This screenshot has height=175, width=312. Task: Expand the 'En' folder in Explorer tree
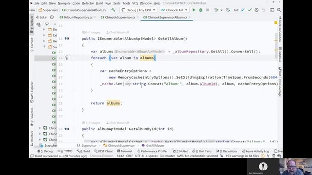tap(44, 29)
